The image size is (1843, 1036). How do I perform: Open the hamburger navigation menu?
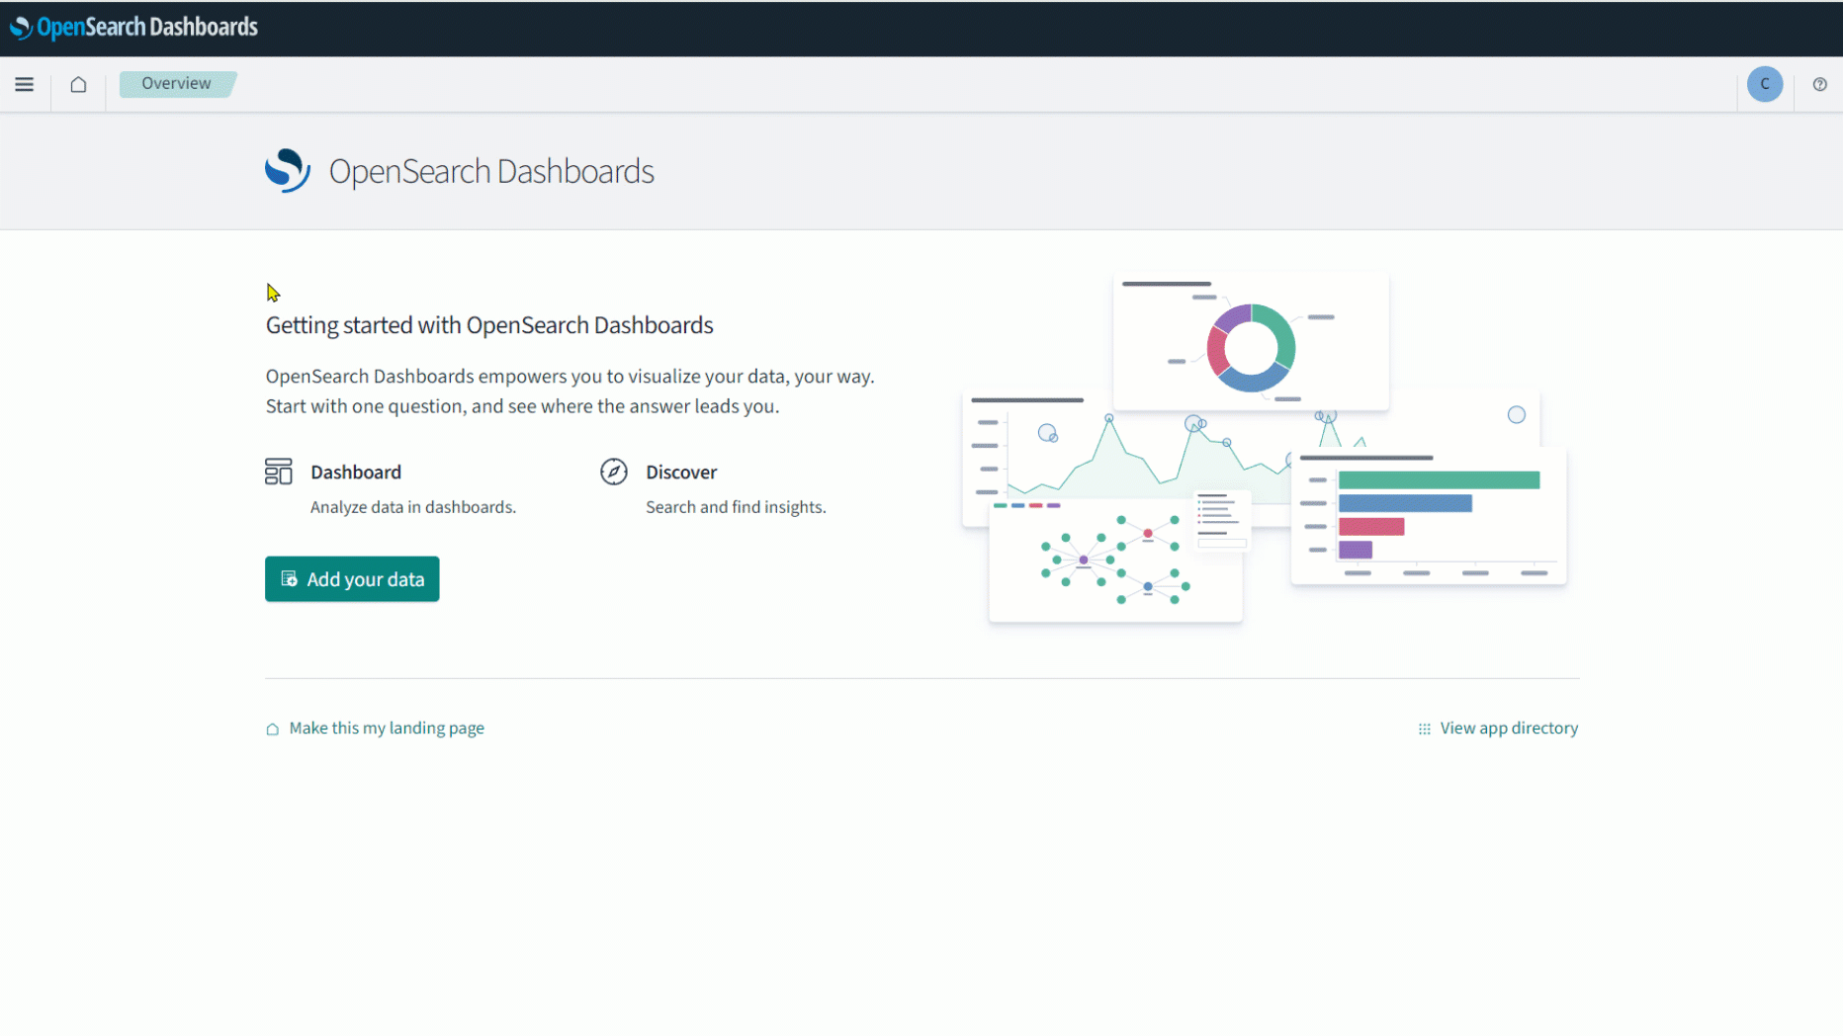(25, 84)
